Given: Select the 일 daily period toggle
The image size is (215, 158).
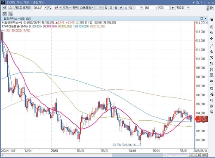Looking at the screenshot, I should tap(106, 8).
